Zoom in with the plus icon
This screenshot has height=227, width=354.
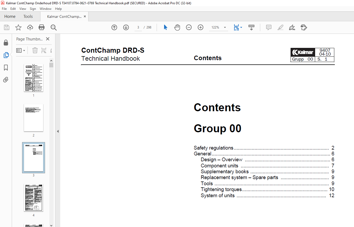pyautogui.click(x=201, y=27)
